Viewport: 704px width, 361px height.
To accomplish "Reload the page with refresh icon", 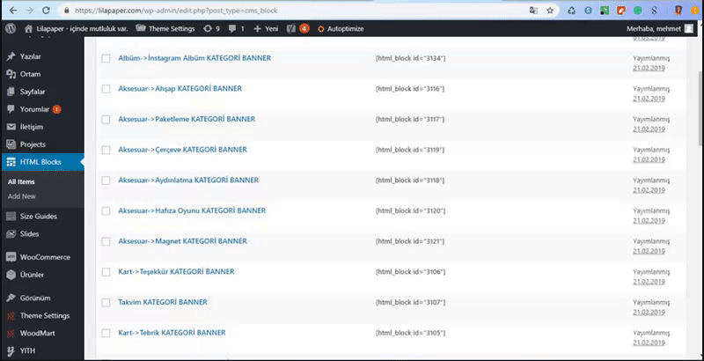I will pos(46,11).
